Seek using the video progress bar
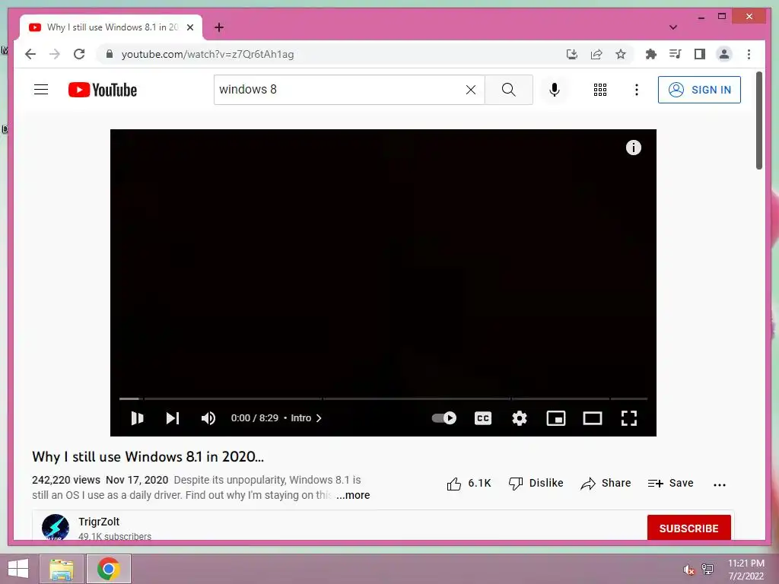This screenshot has height=584, width=779. coord(383,398)
